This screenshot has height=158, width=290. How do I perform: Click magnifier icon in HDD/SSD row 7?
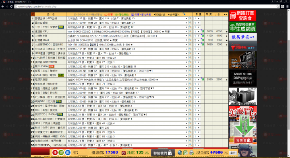190,45
